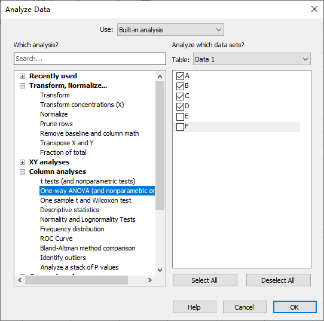
Task: Open the Use Built-in analysis dropdown
Action: [170, 30]
